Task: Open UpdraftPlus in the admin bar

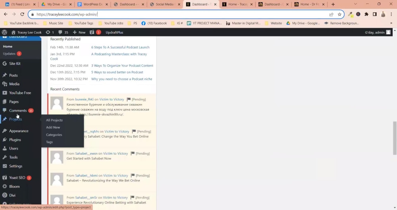Action: point(114,32)
